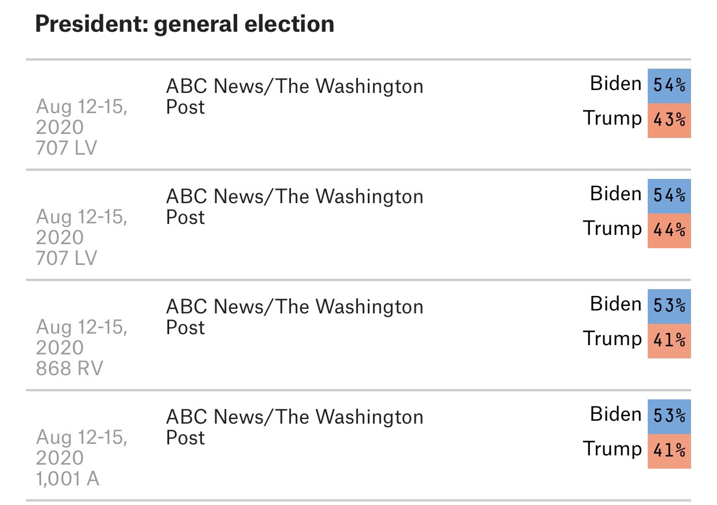The width and height of the screenshot is (717, 505).
Task: Click the orange Trump 44% result box
Action: pyautogui.click(x=669, y=231)
